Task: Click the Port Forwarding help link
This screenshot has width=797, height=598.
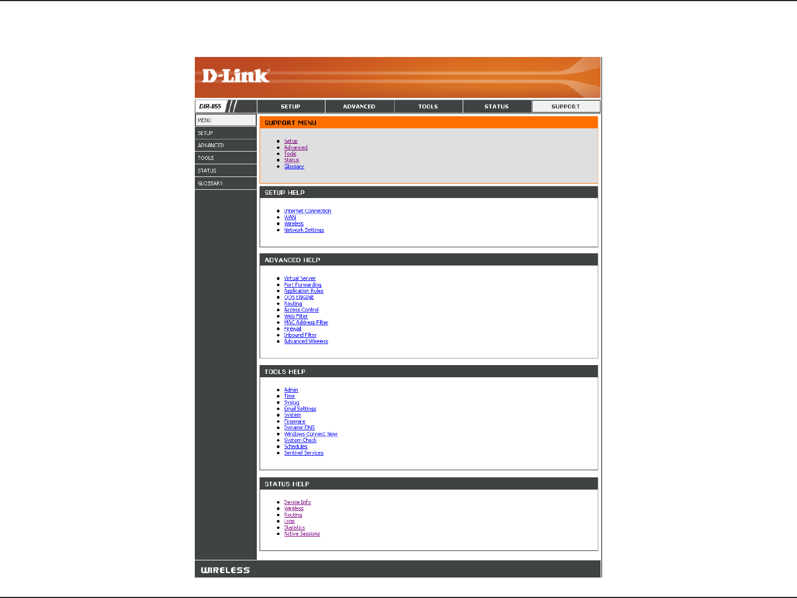Action: [303, 285]
